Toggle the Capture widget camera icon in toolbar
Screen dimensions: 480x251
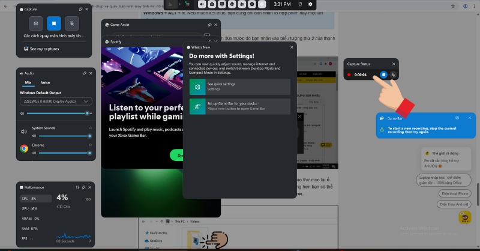(x=212, y=4)
